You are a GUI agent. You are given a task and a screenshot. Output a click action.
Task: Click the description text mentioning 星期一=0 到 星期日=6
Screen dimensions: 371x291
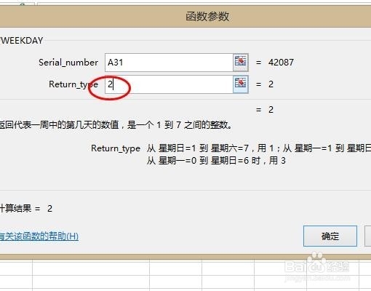[216, 161]
